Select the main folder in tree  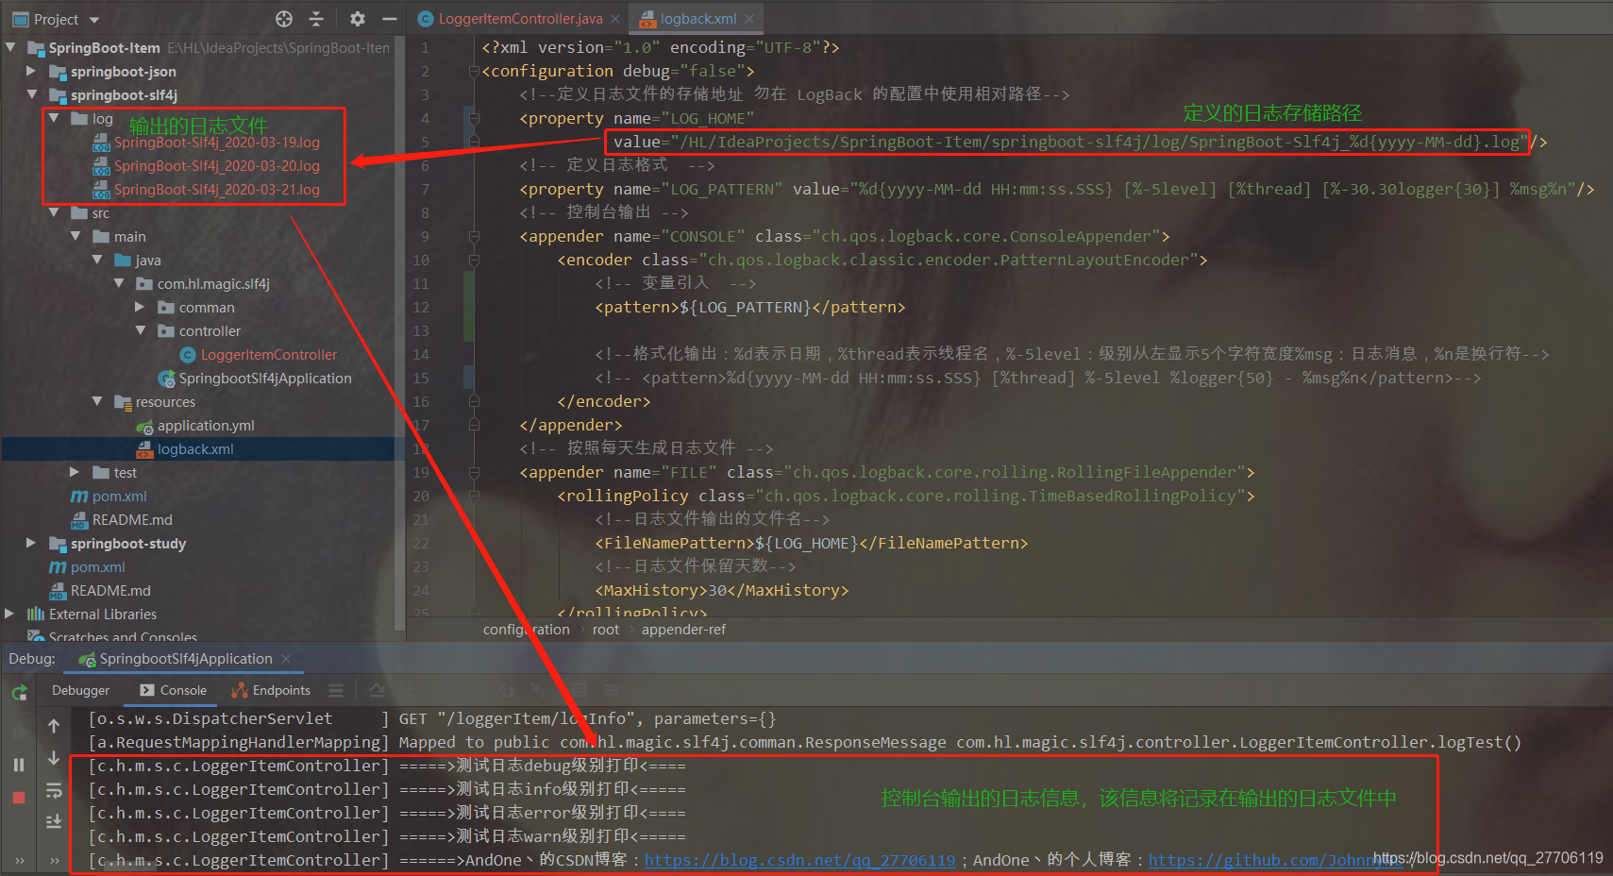tap(119, 236)
